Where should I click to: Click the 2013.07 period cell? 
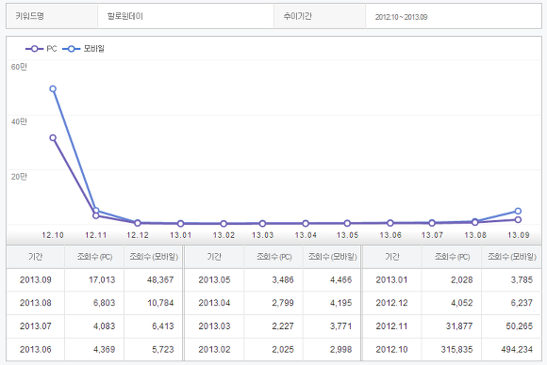pyautogui.click(x=35, y=326)
